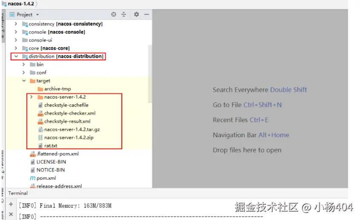This screenshot has width=360, height=220.
Task: Collapse the distribution module folder
Action: [x=16, y=56]
